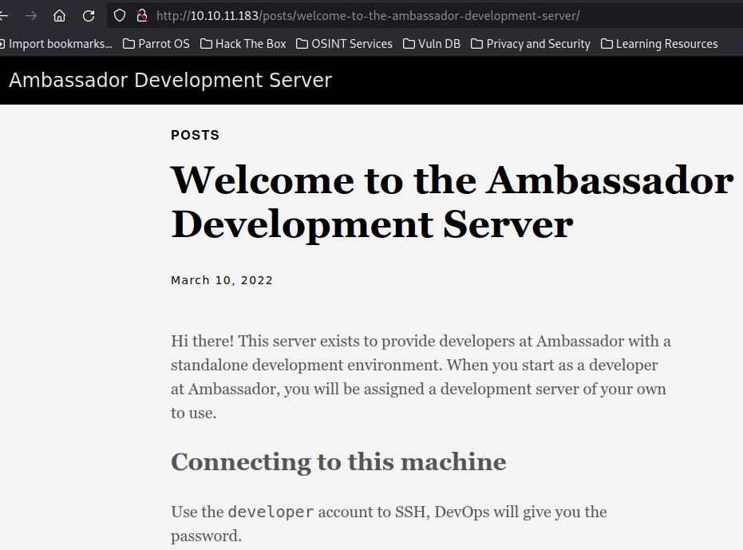Screen dimensions: 743x550
Task: Click the Connecting to this machine heading
Action: (338, 461)
